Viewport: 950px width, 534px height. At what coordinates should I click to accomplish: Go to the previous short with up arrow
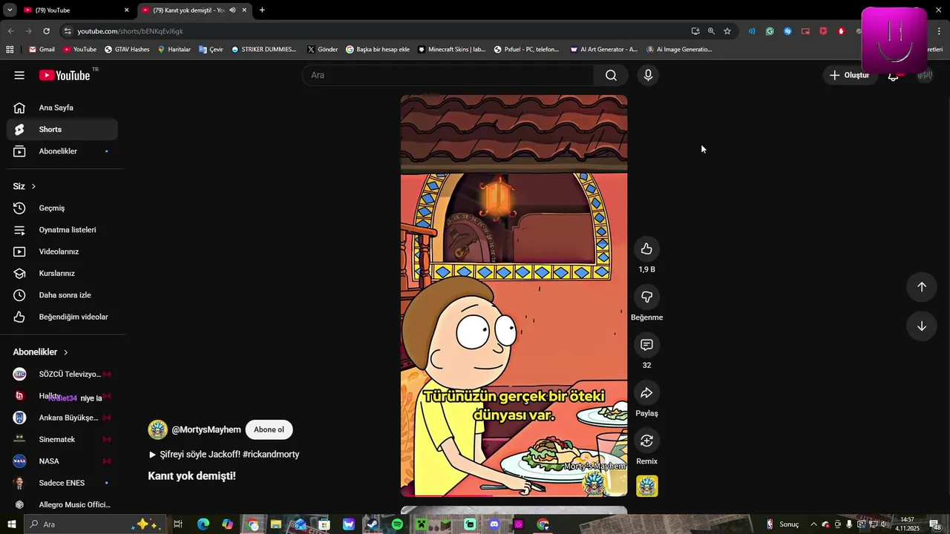point(921,287)
